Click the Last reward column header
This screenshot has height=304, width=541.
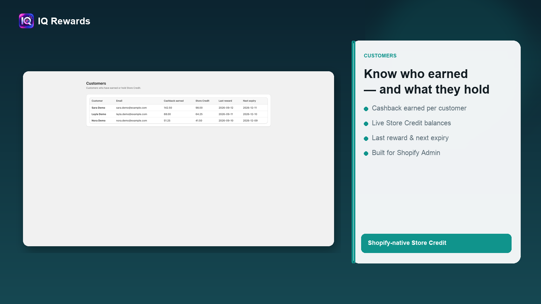(225, 101)
